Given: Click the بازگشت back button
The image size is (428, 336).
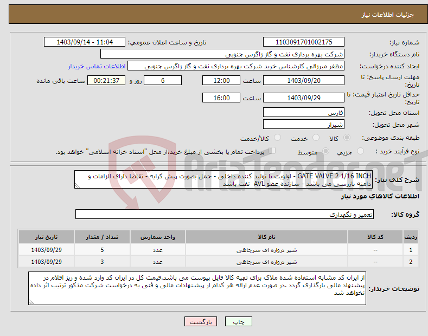Looking at the screenshot, I should pyautogui.click(x=201, y=322).
